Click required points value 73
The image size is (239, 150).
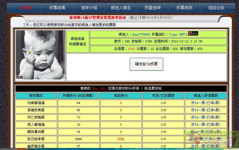78,117
